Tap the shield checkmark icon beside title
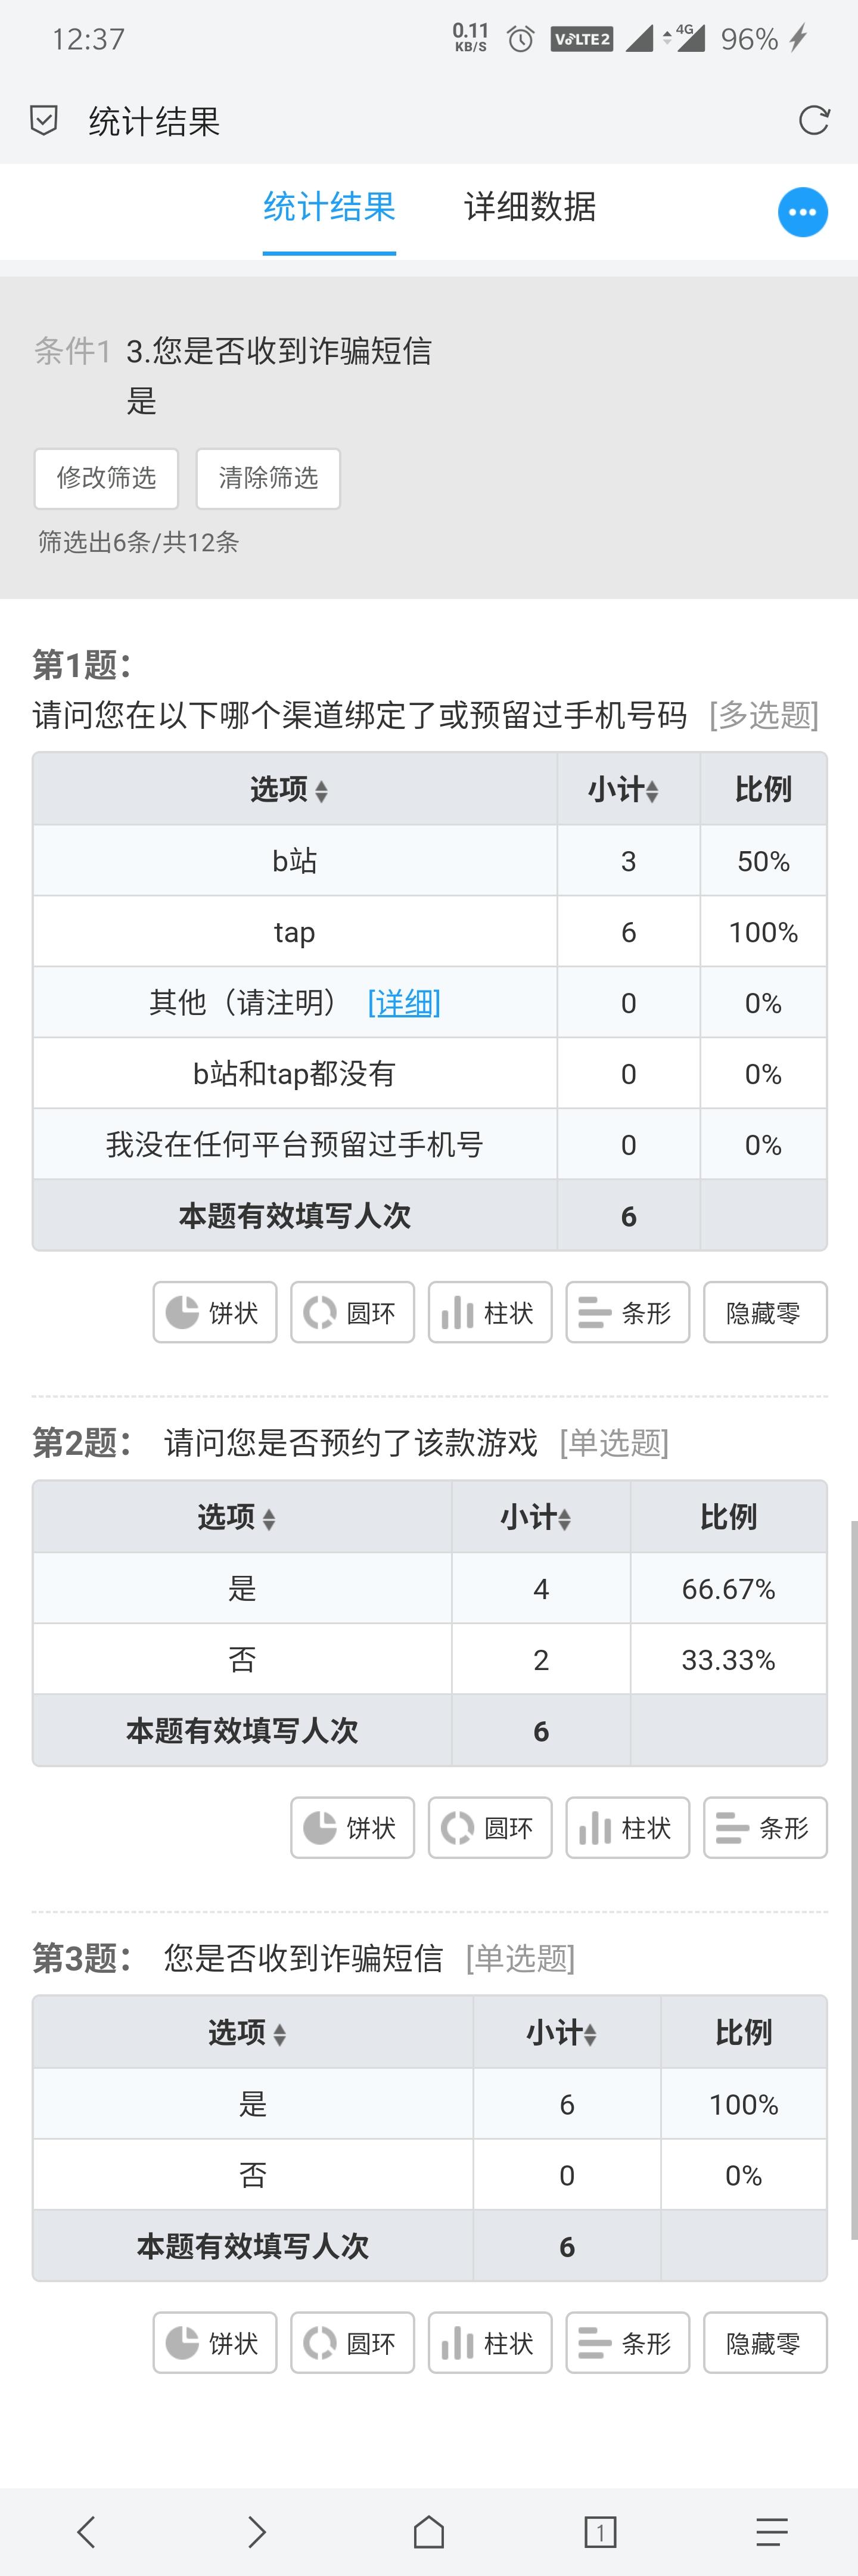Screen dimensions: 858x2576 point(44,121)
